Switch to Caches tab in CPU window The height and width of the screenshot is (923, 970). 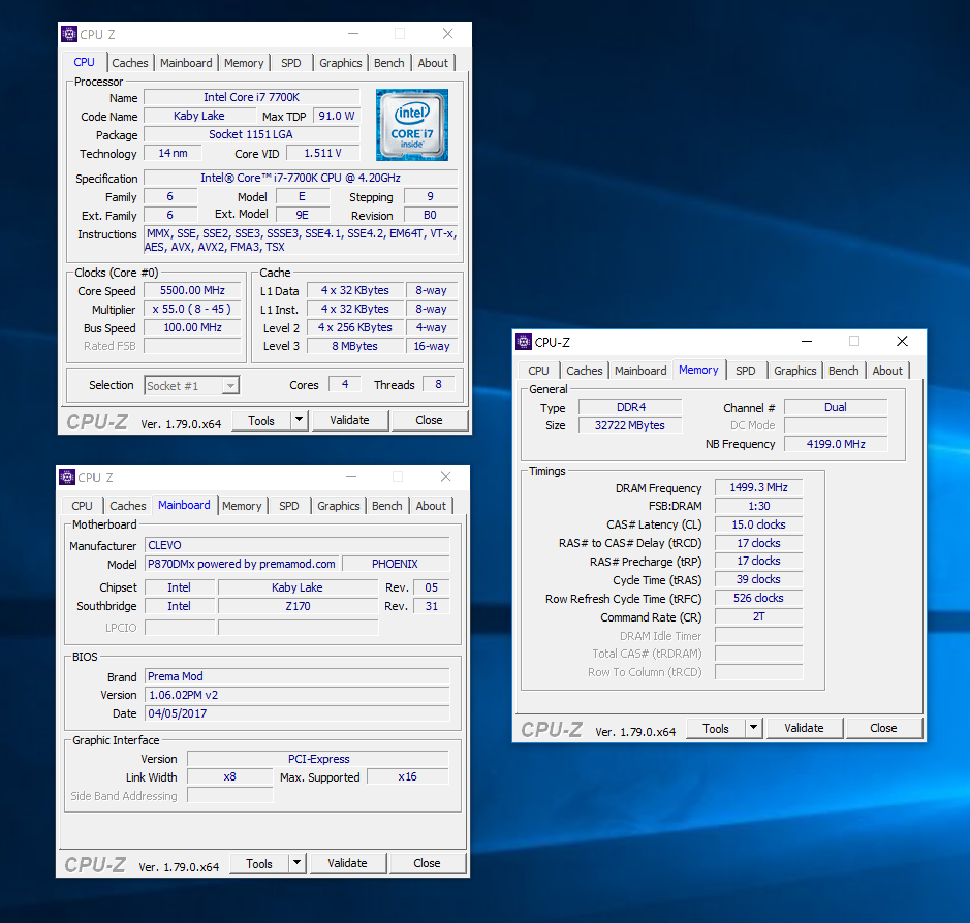[130, 63]
